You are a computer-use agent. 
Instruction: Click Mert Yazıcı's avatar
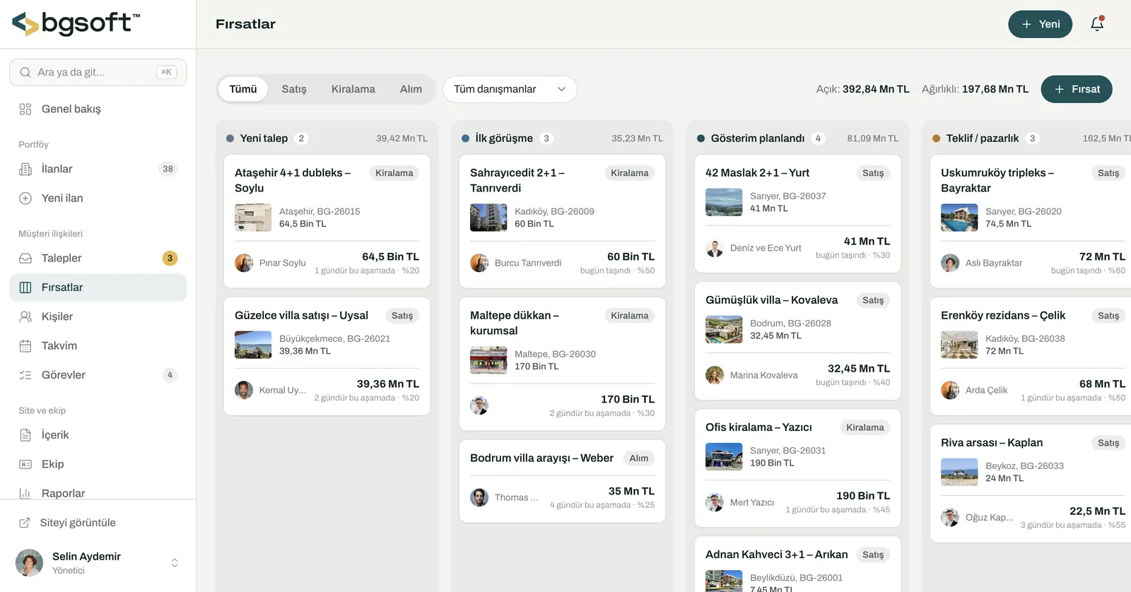pyautogui.click(x=715, y=502)
